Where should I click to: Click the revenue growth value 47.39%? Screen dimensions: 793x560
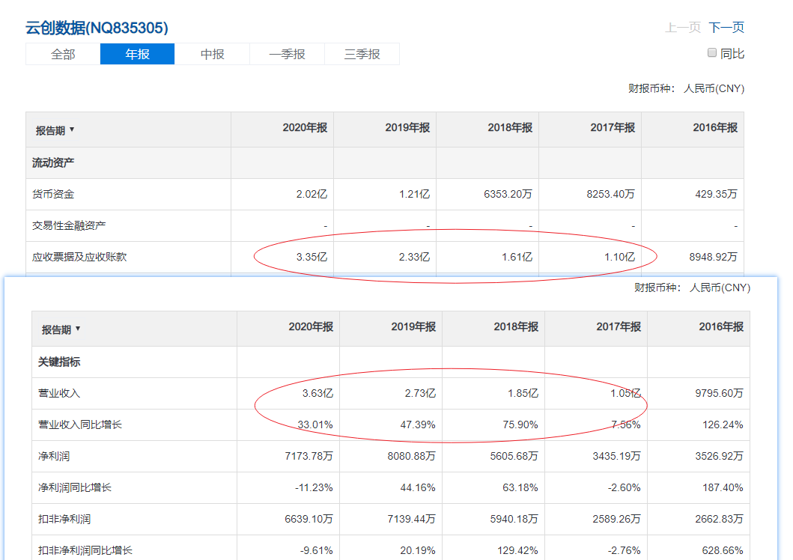pyautogui.click(x=418, y=424)
